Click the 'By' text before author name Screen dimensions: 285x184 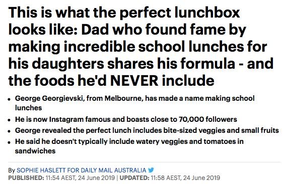coord(12,170)
